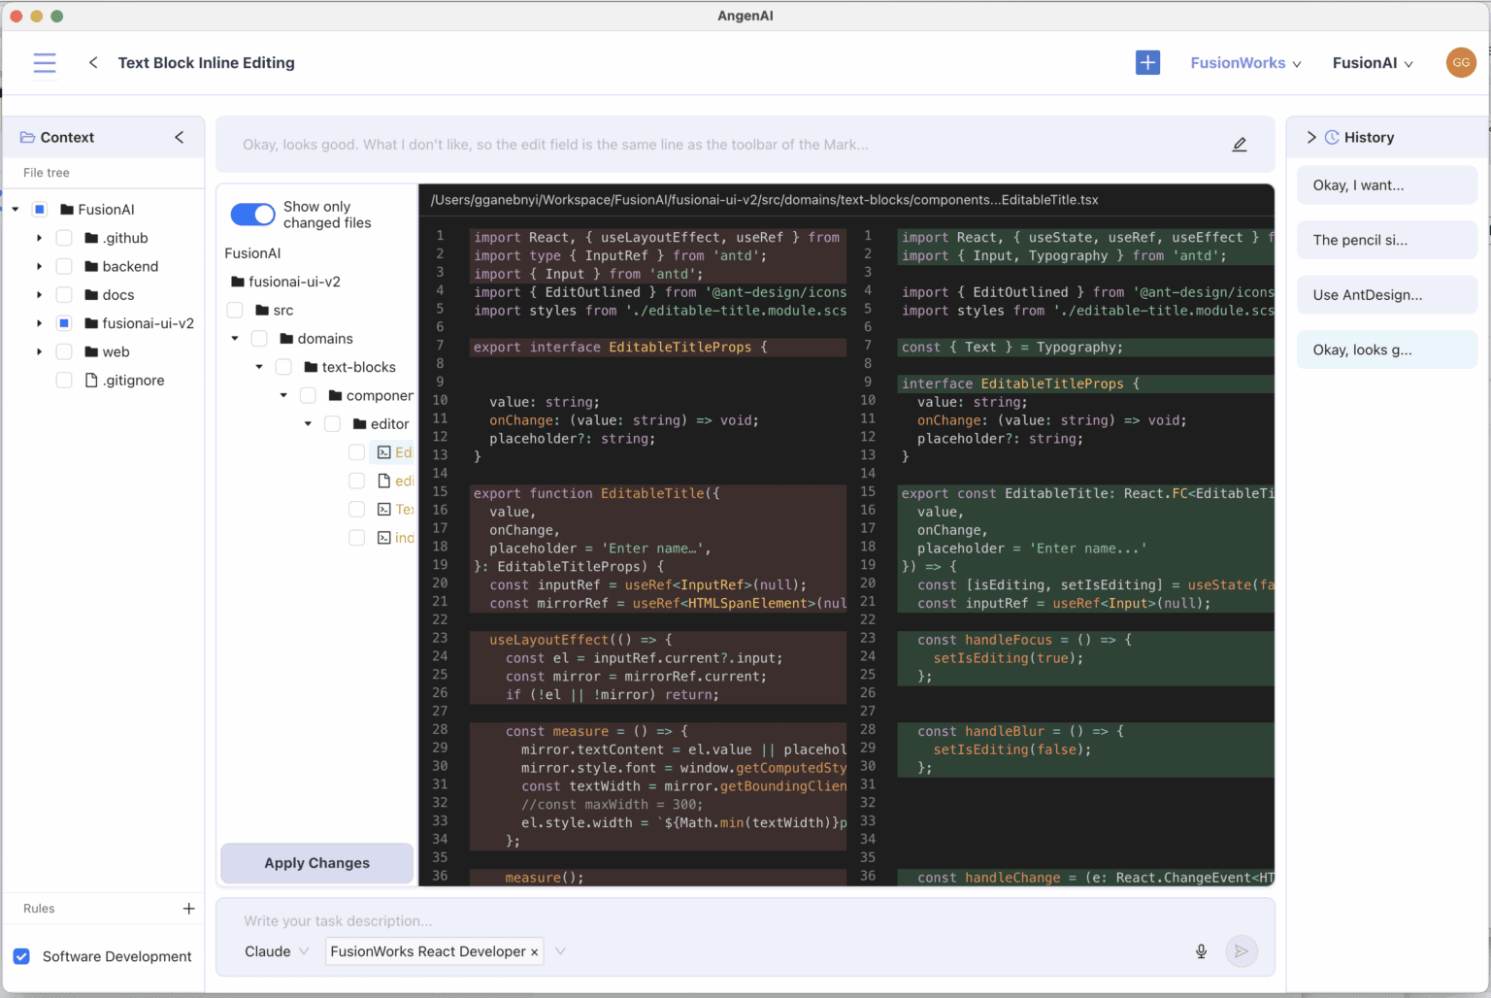Screen dimensions: 1491x998
Task: Collapse the text-blocks folder
Action: (x=258, y=367)
